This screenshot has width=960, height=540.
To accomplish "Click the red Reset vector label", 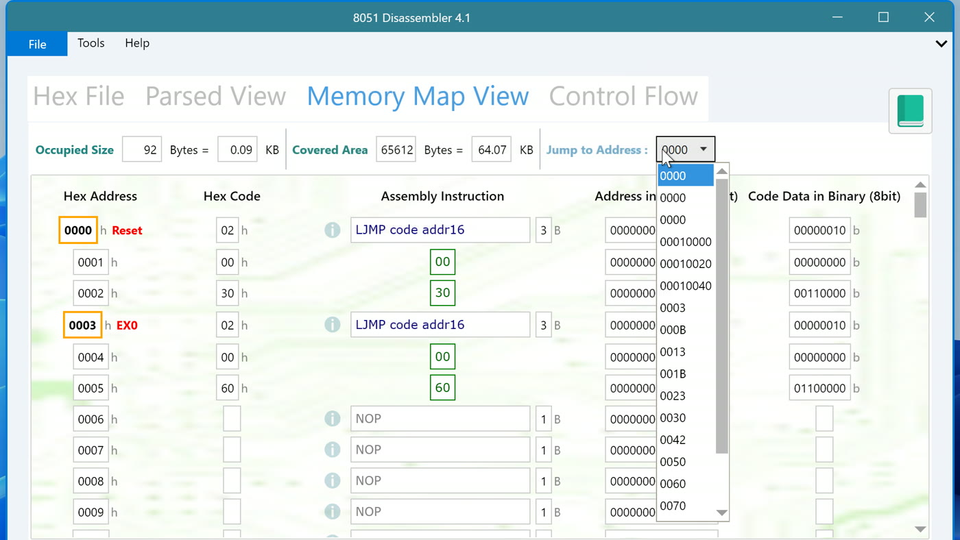I will [127, 230].
